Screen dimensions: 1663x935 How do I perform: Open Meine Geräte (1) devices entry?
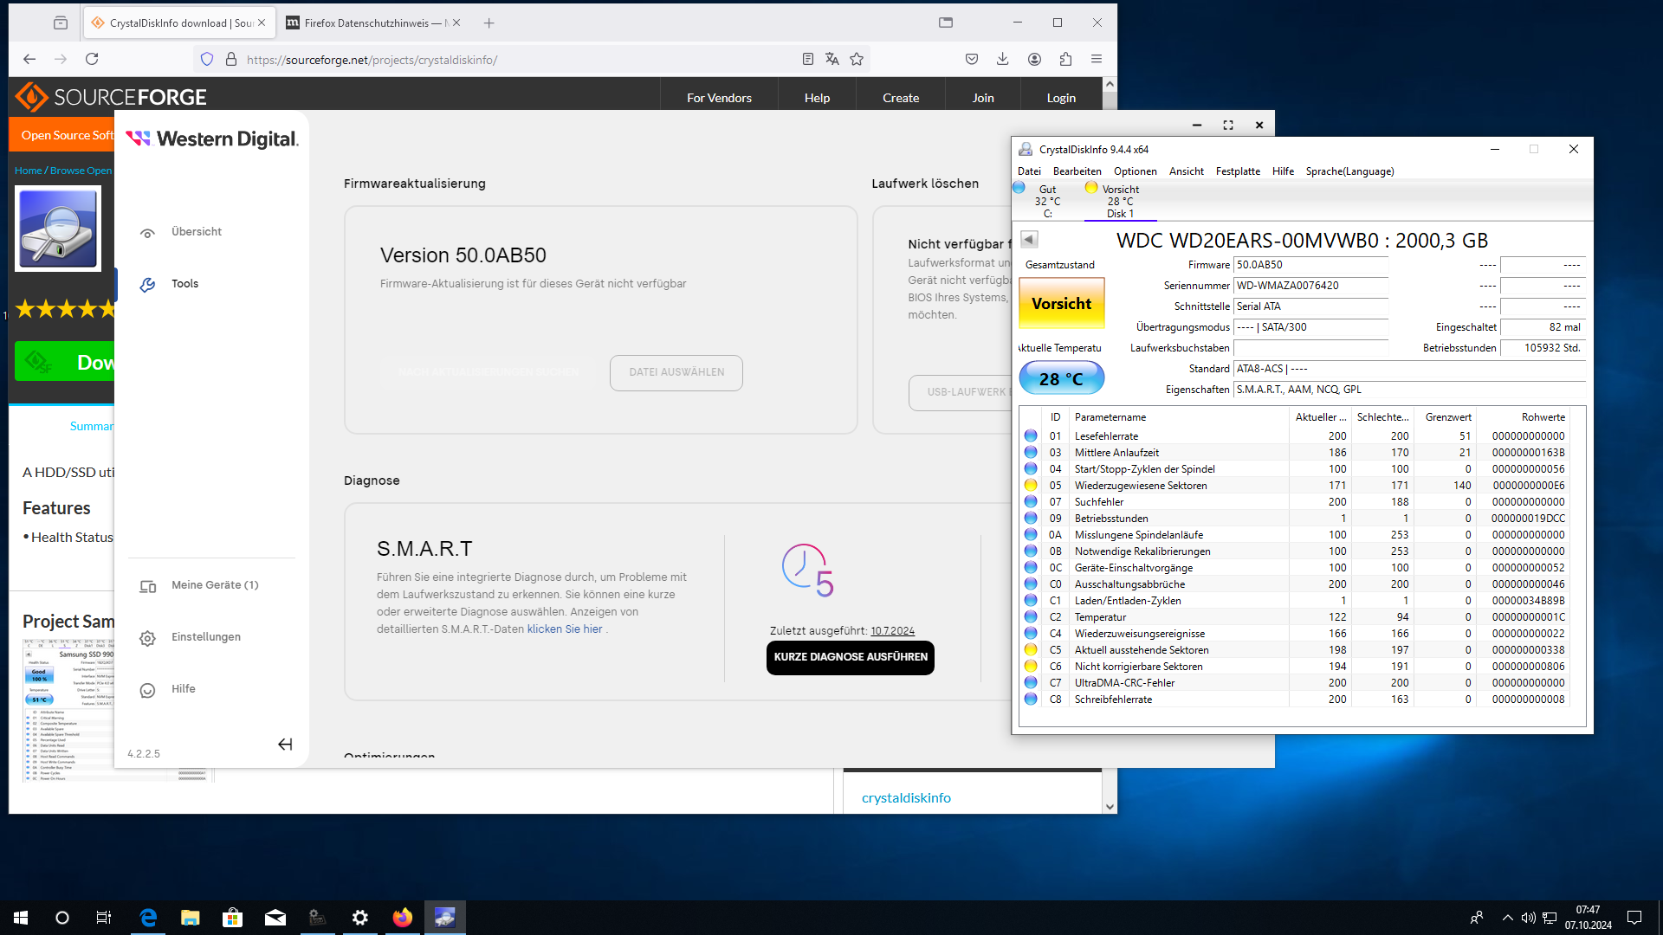[214, 585]
